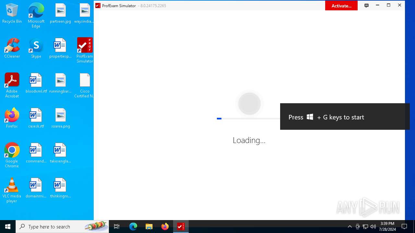Select the command Word document on desktop
415x233 pixels.
[36, 153]
